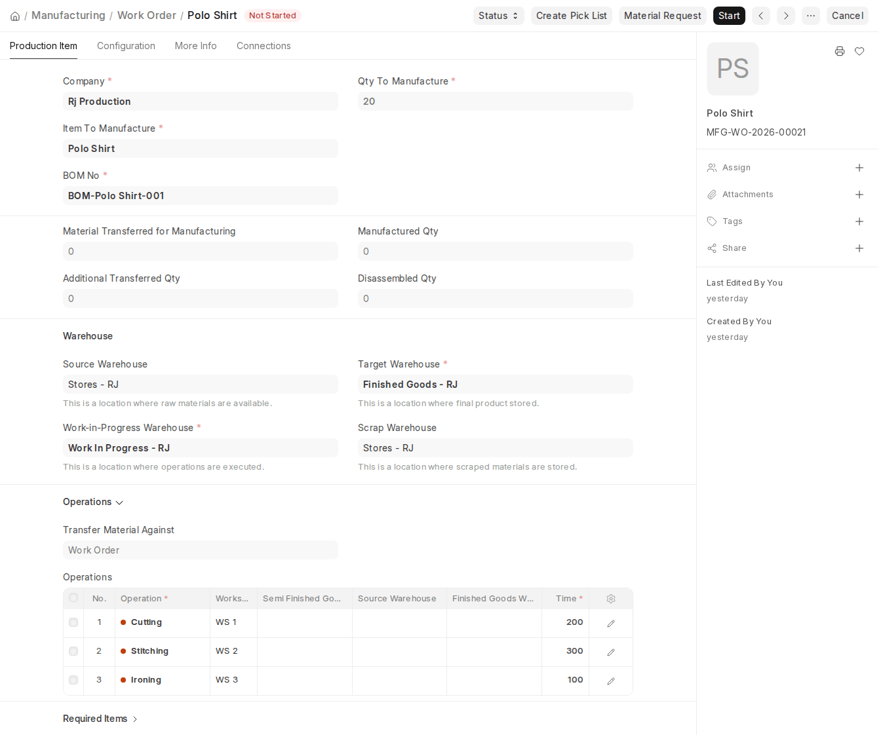Switch to the More Info tab

click(x=195, y=46)
